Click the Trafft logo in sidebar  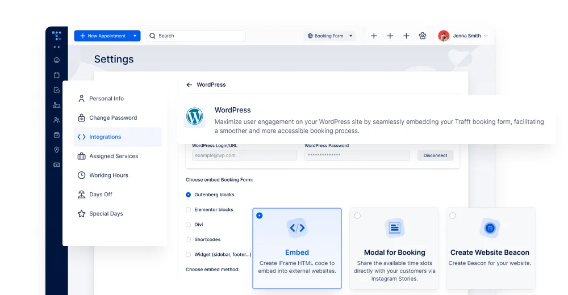pyautogui.click(x=56, y=36)
